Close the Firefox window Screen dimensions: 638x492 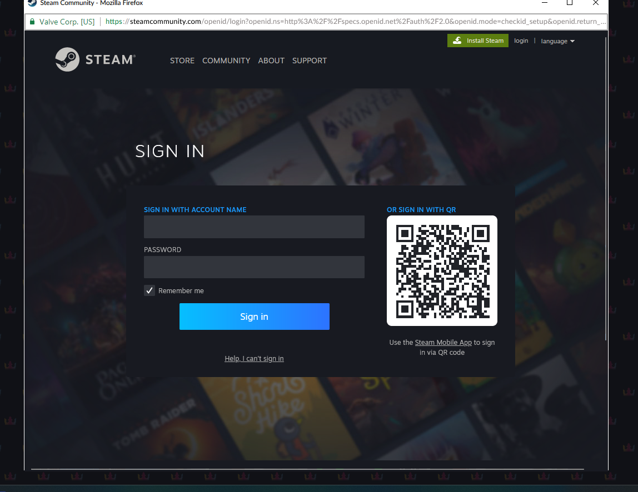pyautogui.click(x=596, y=3)
